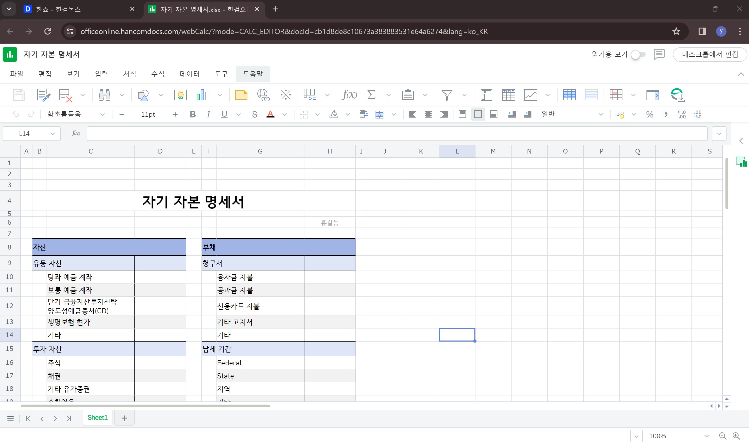Insert a chart using bar chart icon
Screen dimensions: 749x442
[x=202, y=95]
